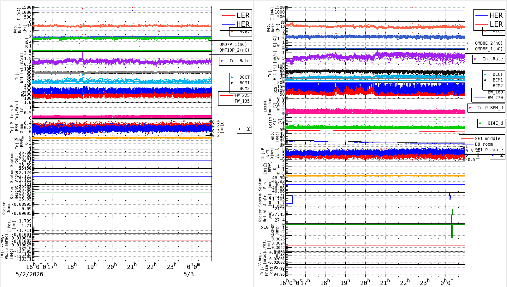Click the 21h time tick in right plot
Image resolution: width=507 pixels, height=287 pixels.
pyautogui.click(x=385, y=282)
